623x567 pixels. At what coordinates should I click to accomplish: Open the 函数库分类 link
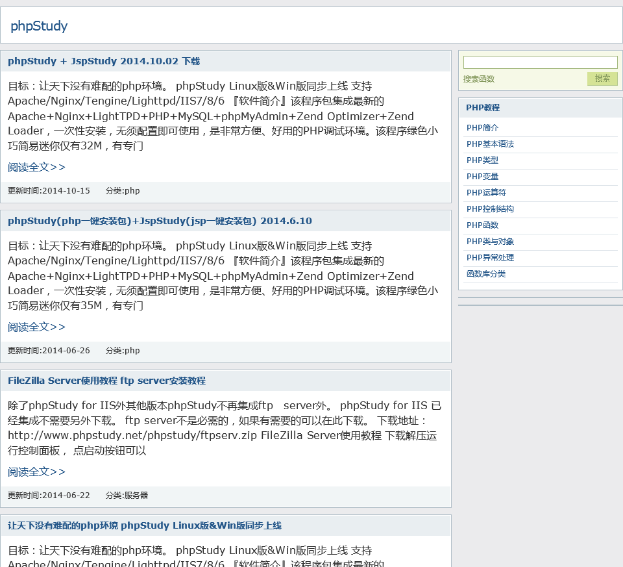(x=486, y=274)
